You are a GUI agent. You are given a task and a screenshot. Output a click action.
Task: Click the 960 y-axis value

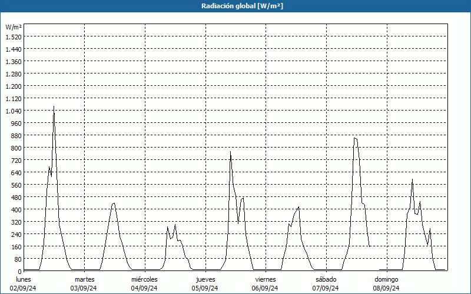16,123
